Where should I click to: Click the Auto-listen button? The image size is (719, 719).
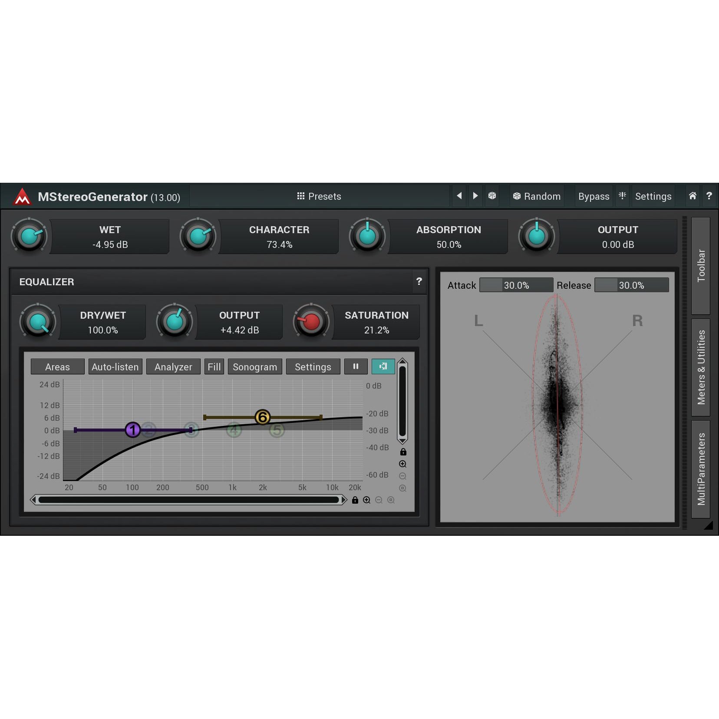115,367
